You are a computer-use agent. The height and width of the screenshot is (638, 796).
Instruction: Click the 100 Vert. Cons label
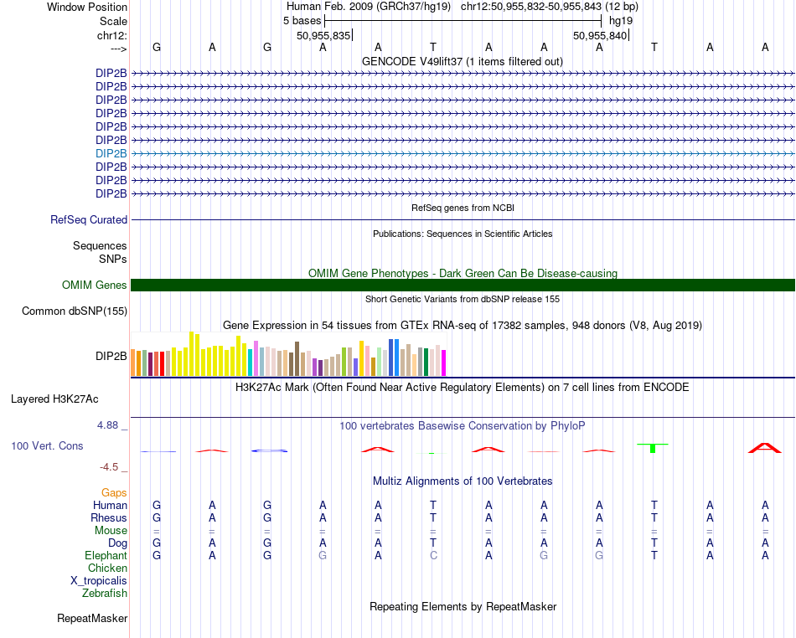tap(47, 445)
